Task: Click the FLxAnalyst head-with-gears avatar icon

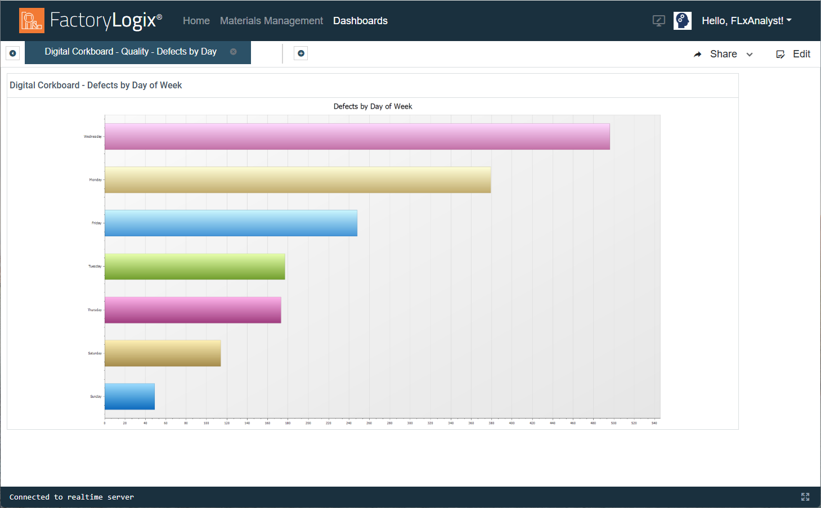Action: point(682,20)
